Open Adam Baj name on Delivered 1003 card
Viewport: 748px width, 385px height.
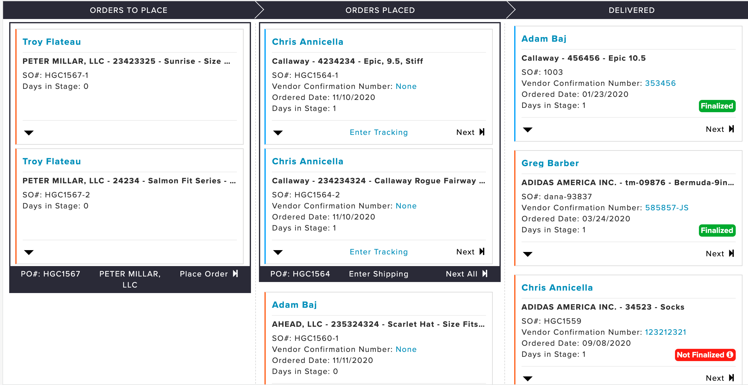pyautogui.click(x=544, y=39)
